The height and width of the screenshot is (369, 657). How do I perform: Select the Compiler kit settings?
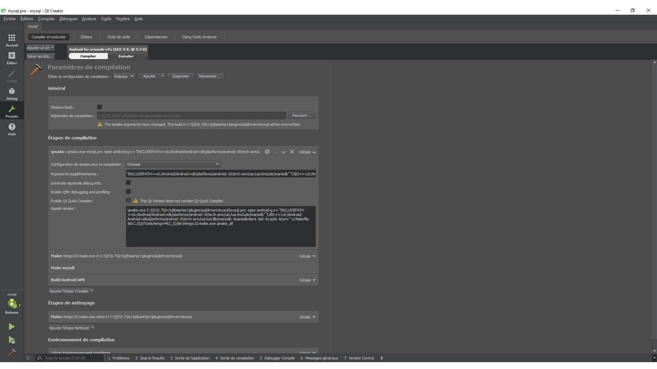88,56
